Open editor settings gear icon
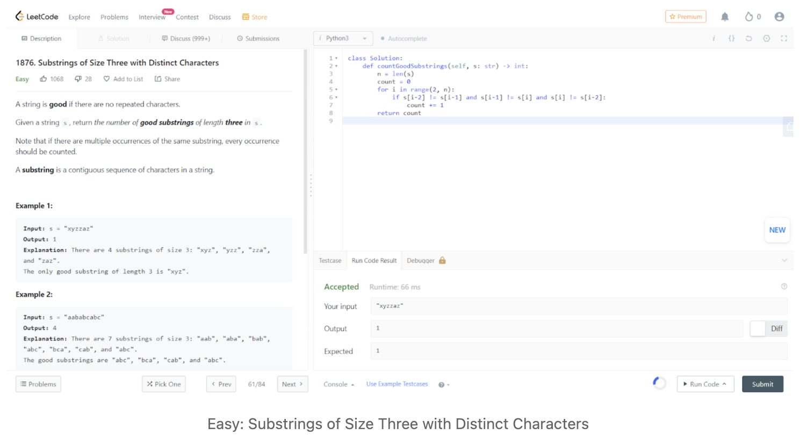The height and width of the screenshot is (435, 807). point(766,39)
